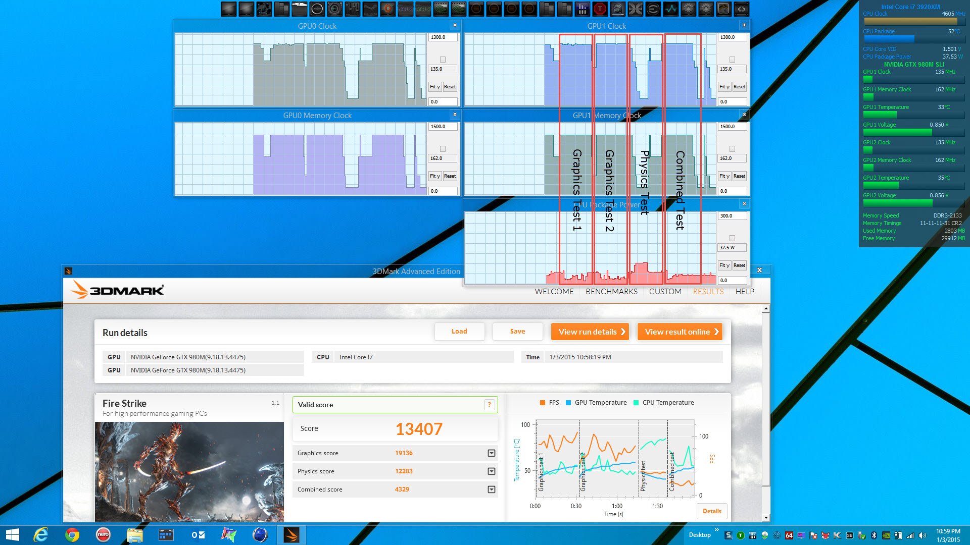Click the Save button

tap(517, 332)
